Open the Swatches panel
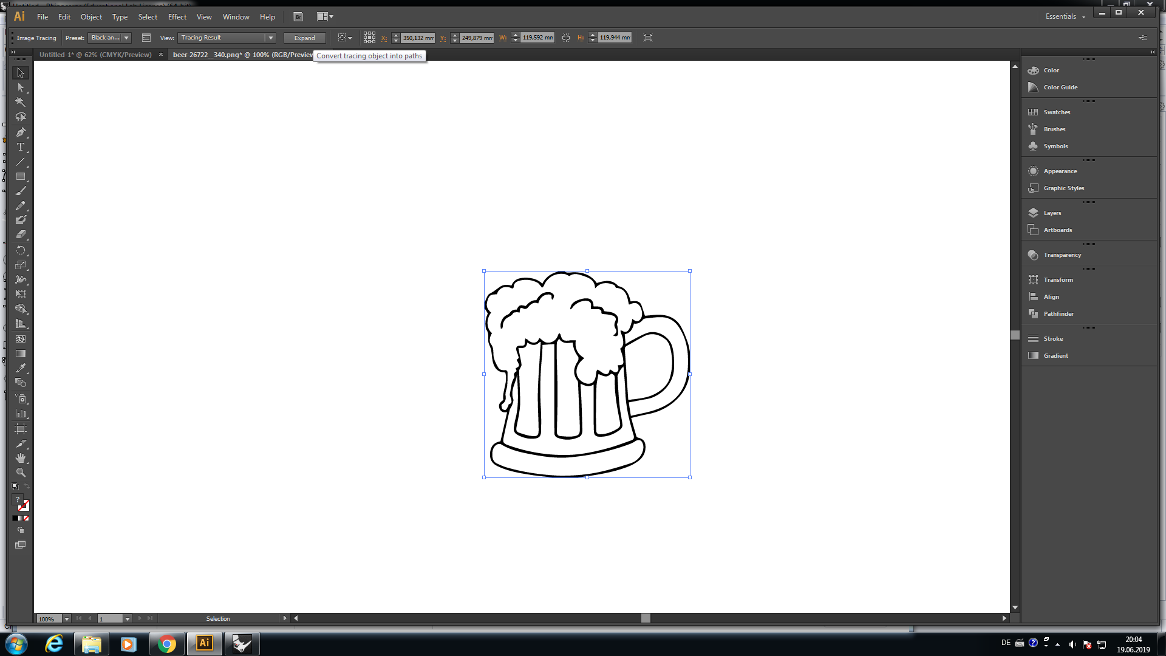The height and width of the screenshot is (656, 1166). [x=1056, y=112]
